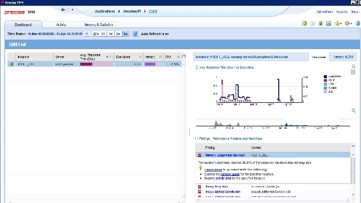The width and height of the screenshot is (361, 203).
Task: Open the time frame calendar icon
Action: (x=87, y=34)
